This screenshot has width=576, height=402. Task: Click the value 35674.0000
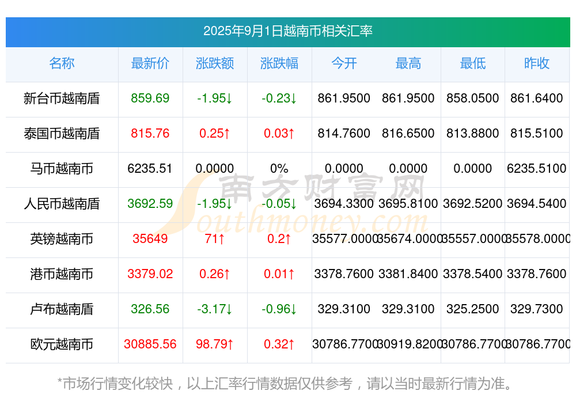point(409,238)
